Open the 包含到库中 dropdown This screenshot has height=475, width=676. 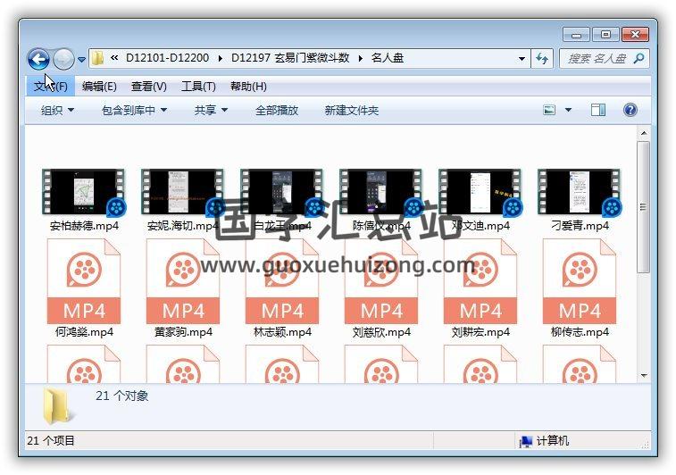[x=134, y=111]
